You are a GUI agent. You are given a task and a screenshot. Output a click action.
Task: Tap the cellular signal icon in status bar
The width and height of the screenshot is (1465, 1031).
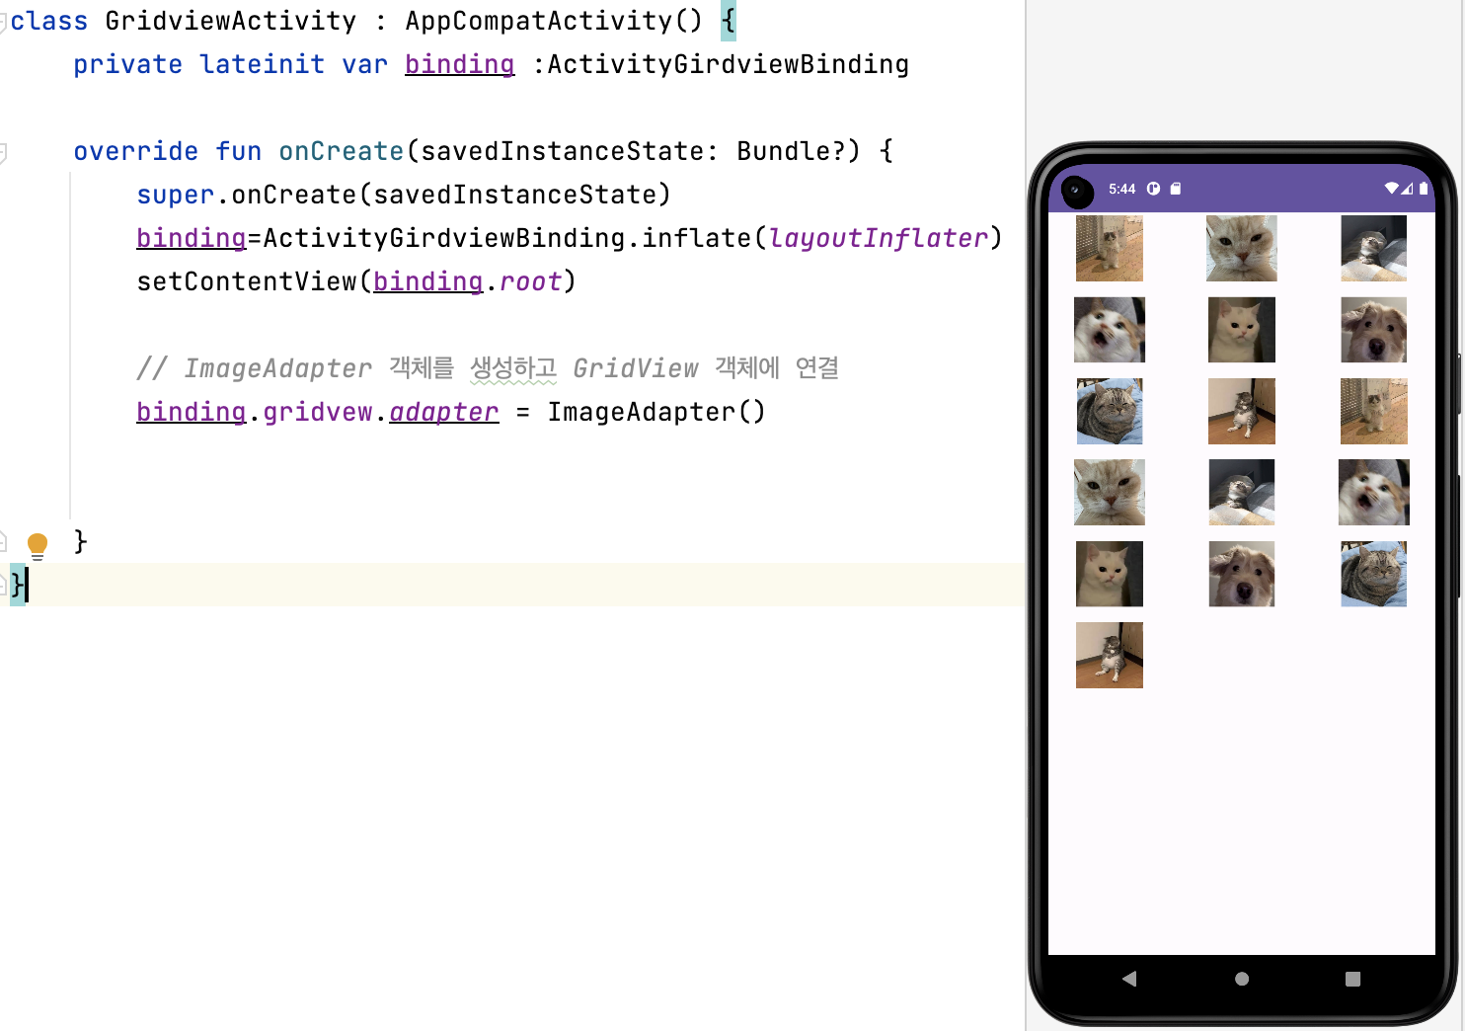[x=1407, y=188]
